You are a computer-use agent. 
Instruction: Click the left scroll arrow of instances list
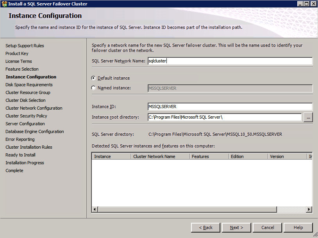pos(95,209)
